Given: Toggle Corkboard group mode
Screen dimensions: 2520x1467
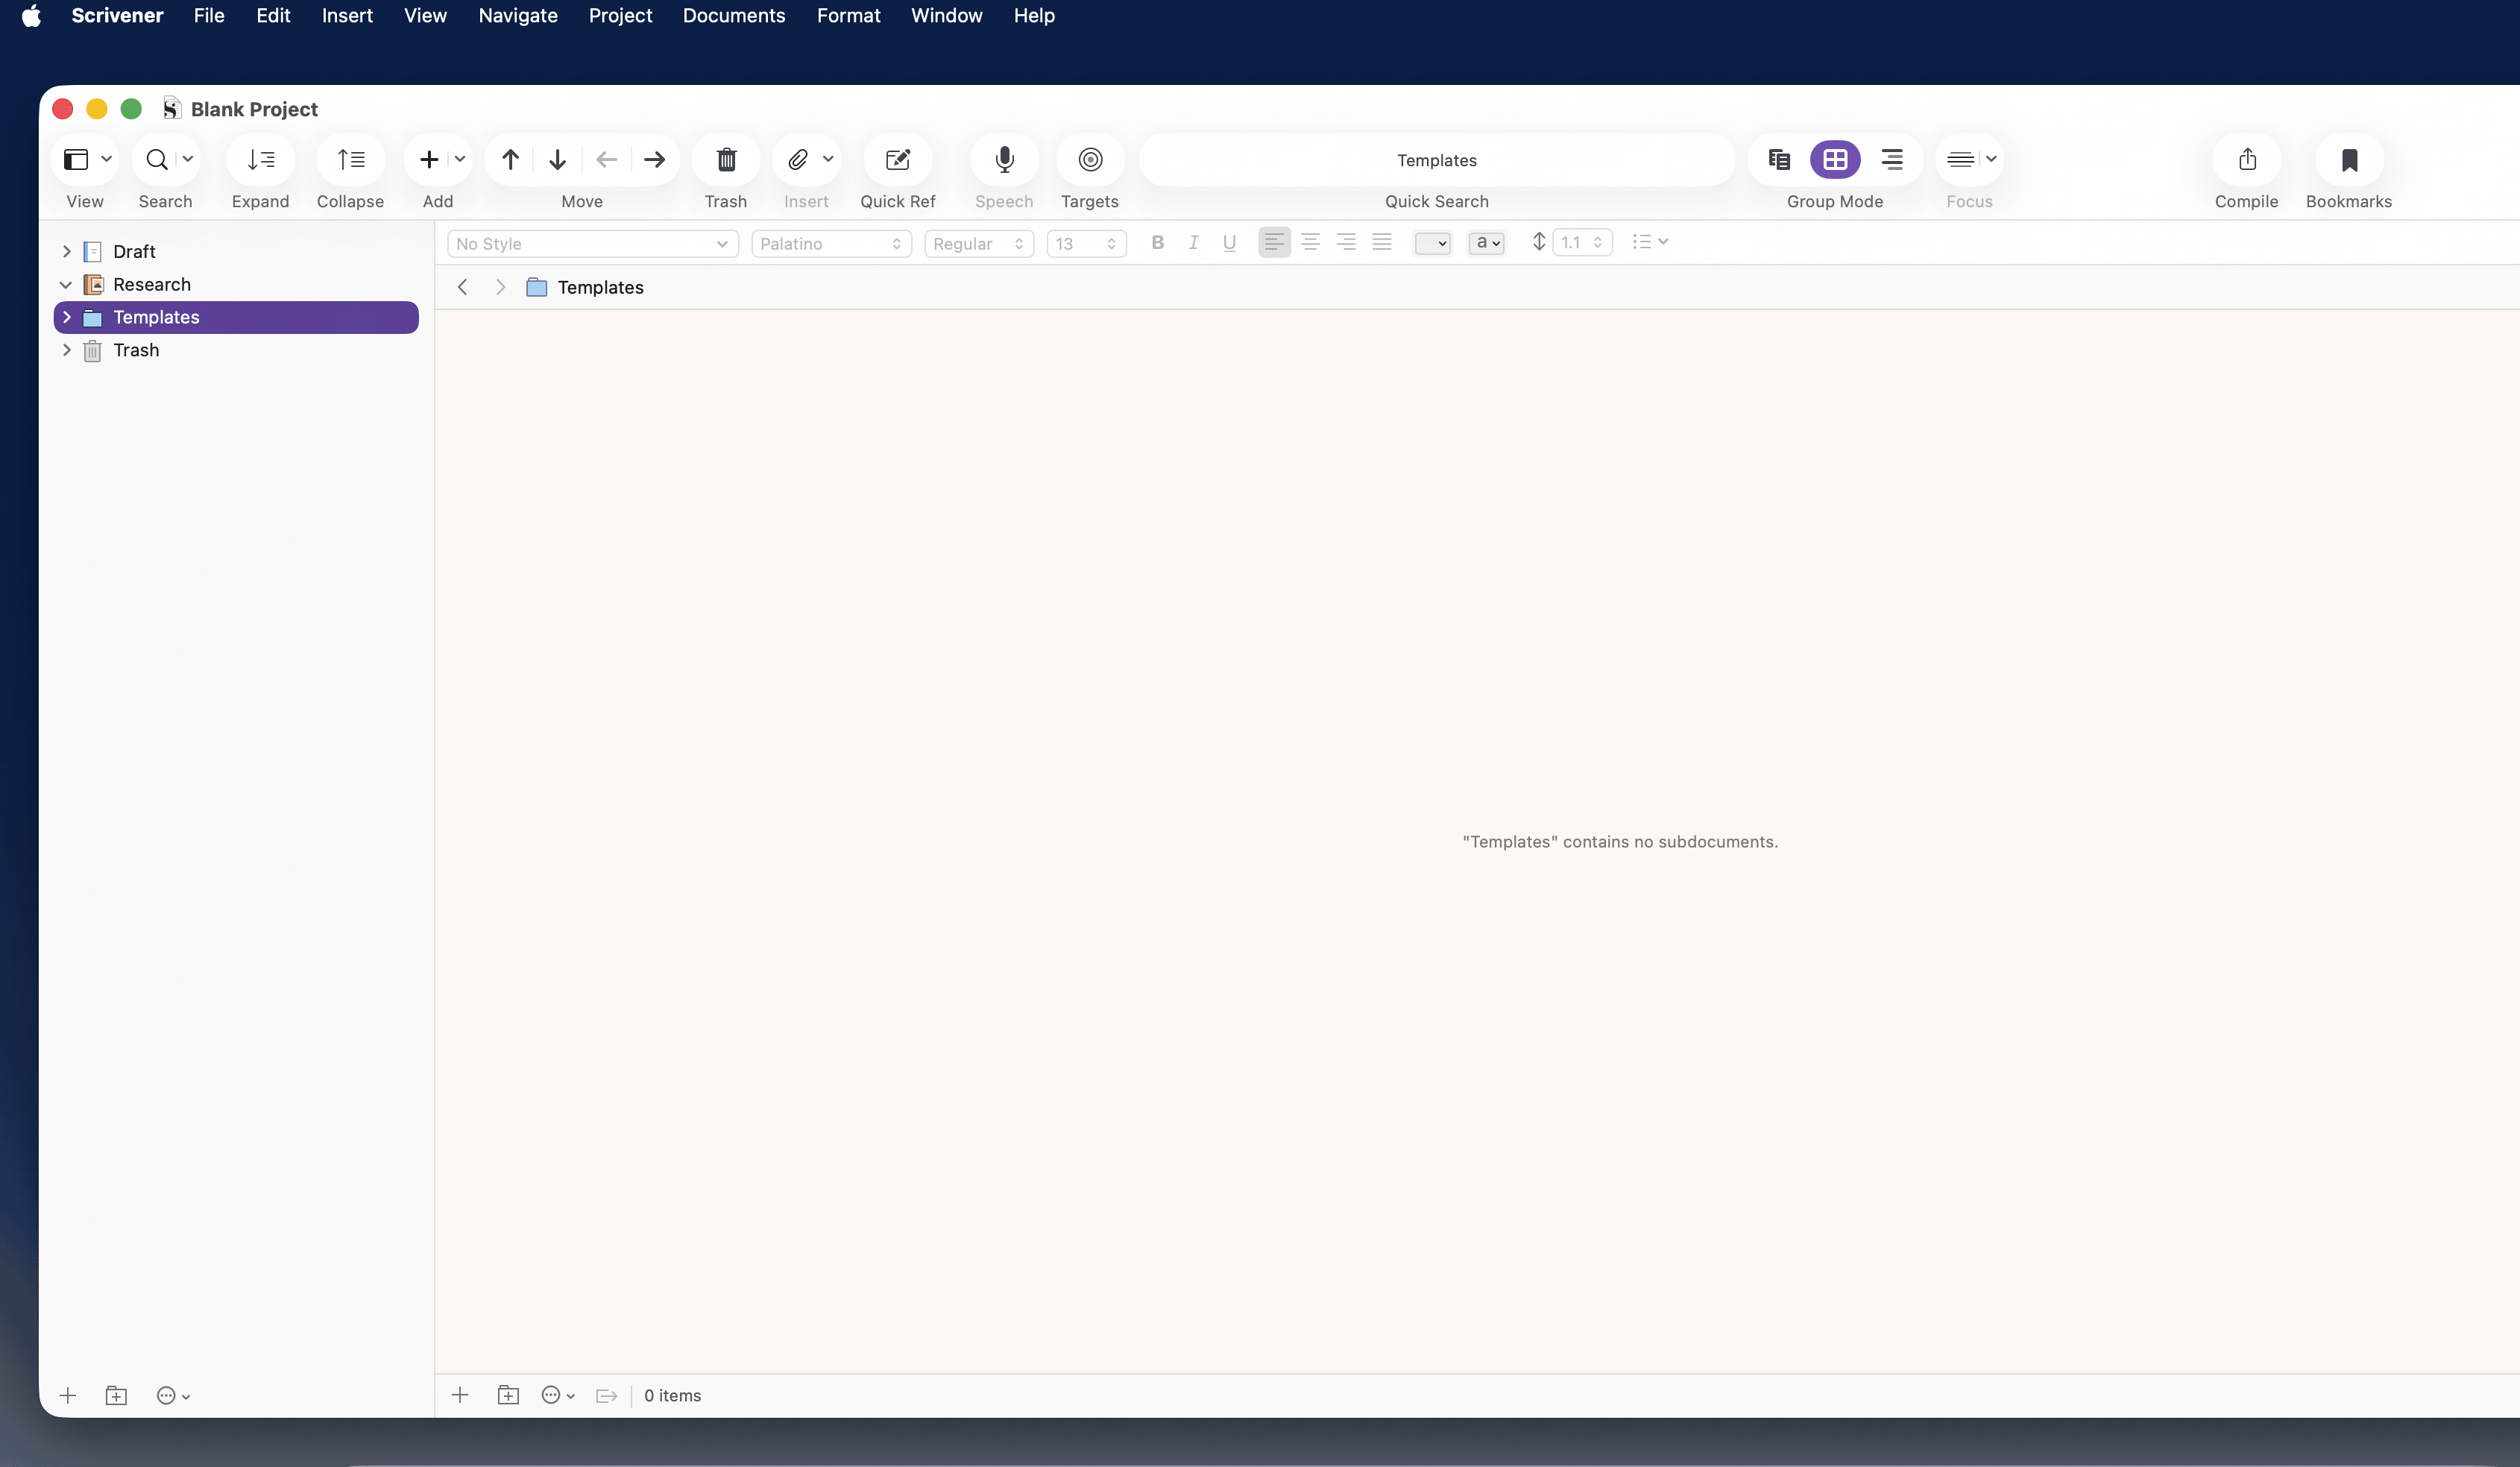Looking at the screenshot, I should [x=1835, y=159].
